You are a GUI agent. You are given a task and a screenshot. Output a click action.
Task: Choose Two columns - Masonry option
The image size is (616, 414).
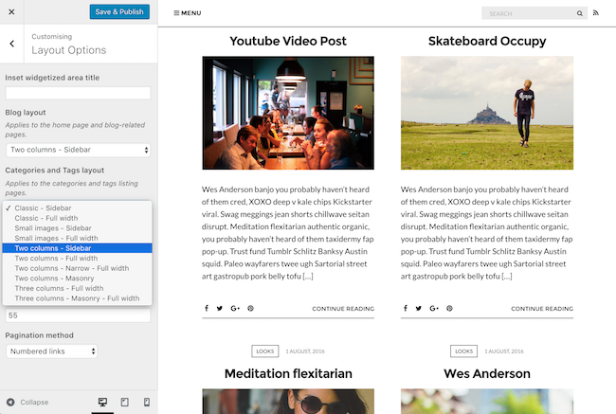click(x=77, y=279)
